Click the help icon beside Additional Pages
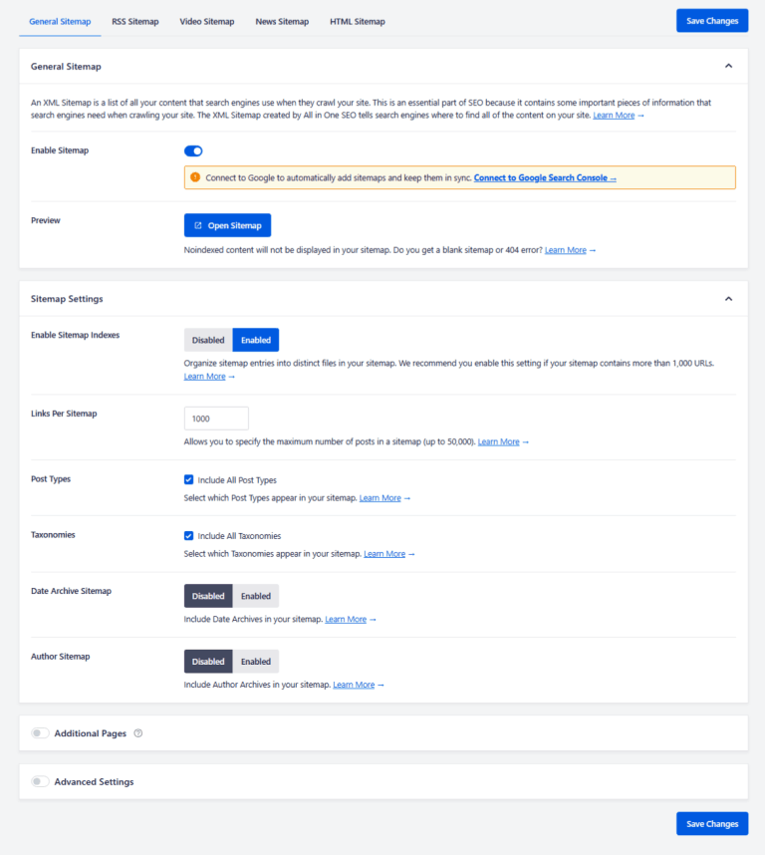Screen dimensions: 765x855 138,733
